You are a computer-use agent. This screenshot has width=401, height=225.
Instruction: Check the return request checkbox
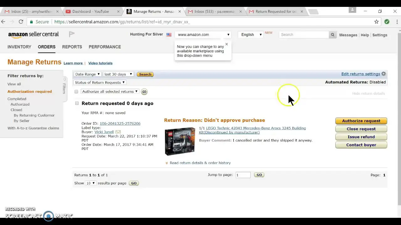pyautogui.click(x=77, y=103)
